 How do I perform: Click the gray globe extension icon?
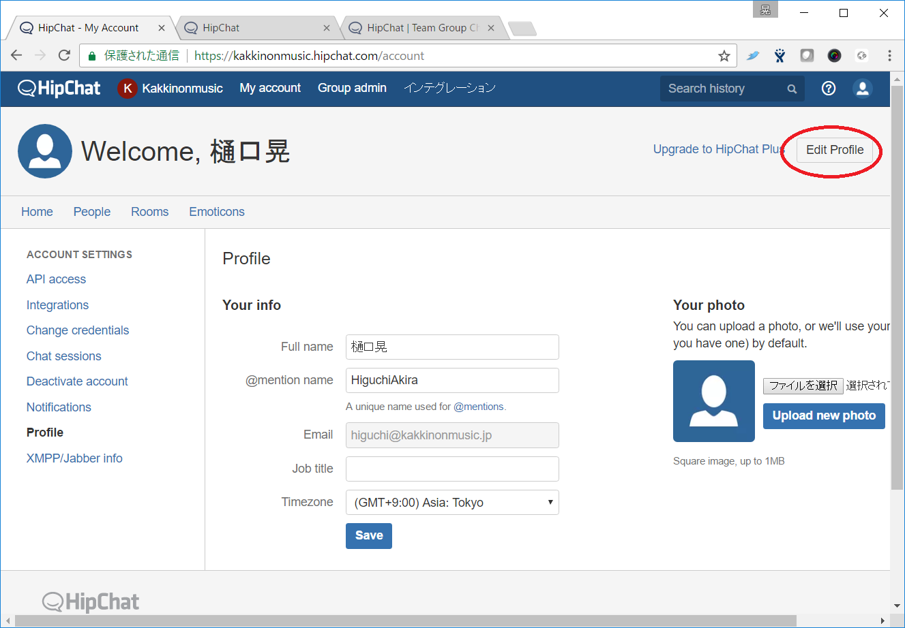[x=862, y=56]
